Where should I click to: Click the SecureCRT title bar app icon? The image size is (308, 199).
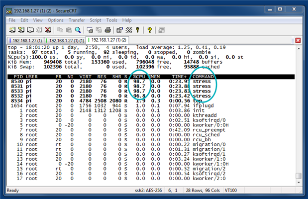tap(9, 11)
